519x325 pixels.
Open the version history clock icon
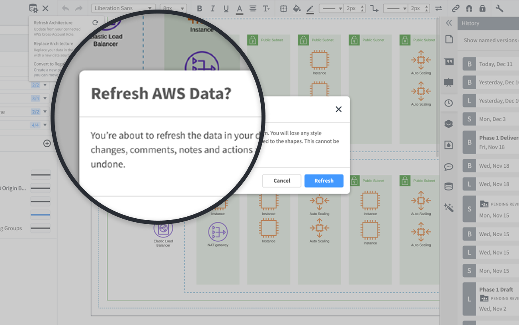449,103
